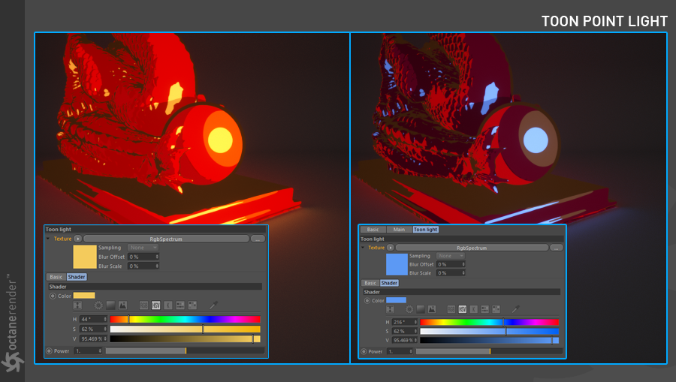Click the texture arrow button in blue panel

[x=391, y=247]
